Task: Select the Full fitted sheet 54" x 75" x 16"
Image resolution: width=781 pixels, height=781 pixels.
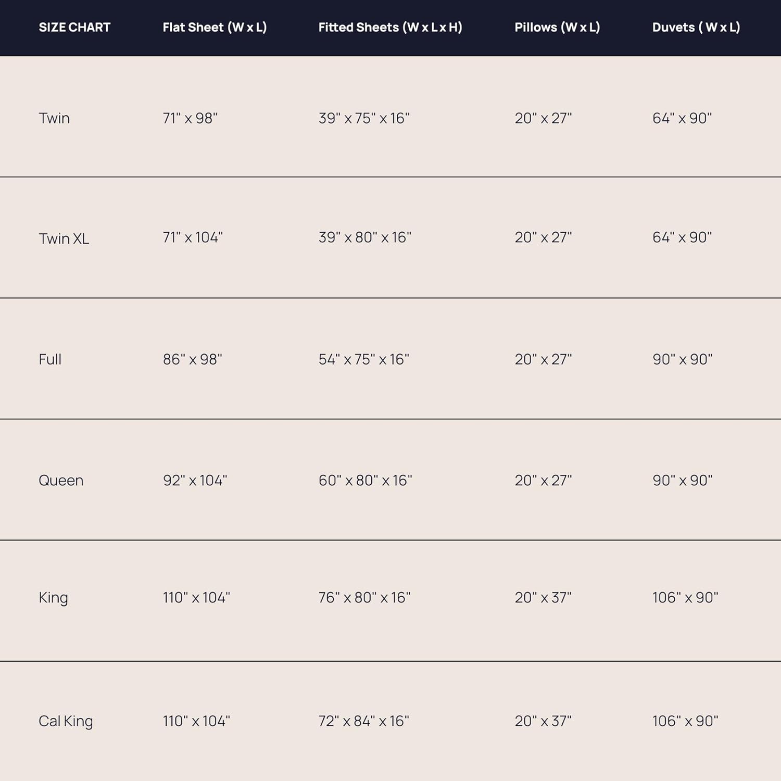Action: pos(363,359)
